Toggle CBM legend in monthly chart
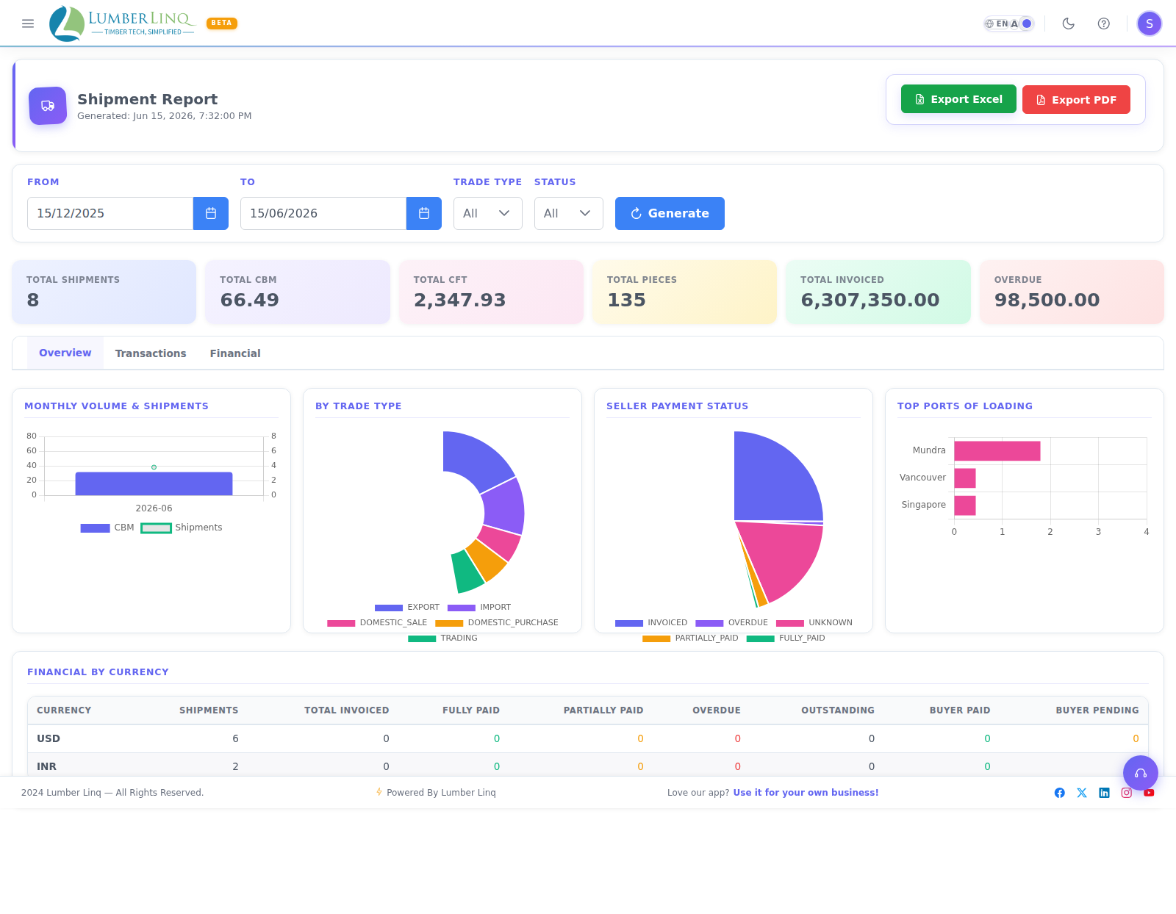 click(107, 528)
